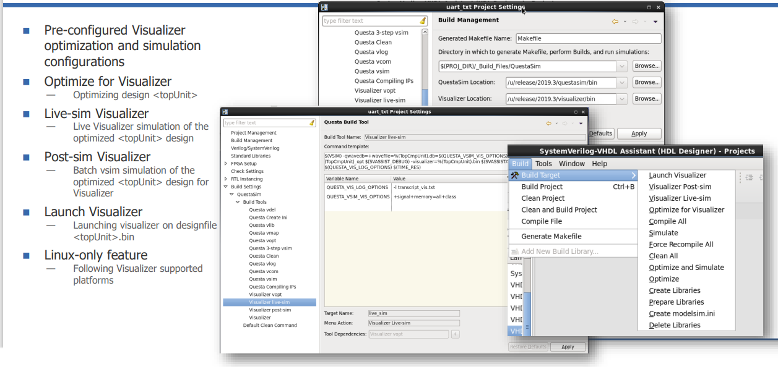Select Compile All in the submenu
This screenshot has width=778, height=367.
686,221
